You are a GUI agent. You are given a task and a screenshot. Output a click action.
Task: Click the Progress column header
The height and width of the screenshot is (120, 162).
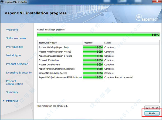[x=93, y=43]
